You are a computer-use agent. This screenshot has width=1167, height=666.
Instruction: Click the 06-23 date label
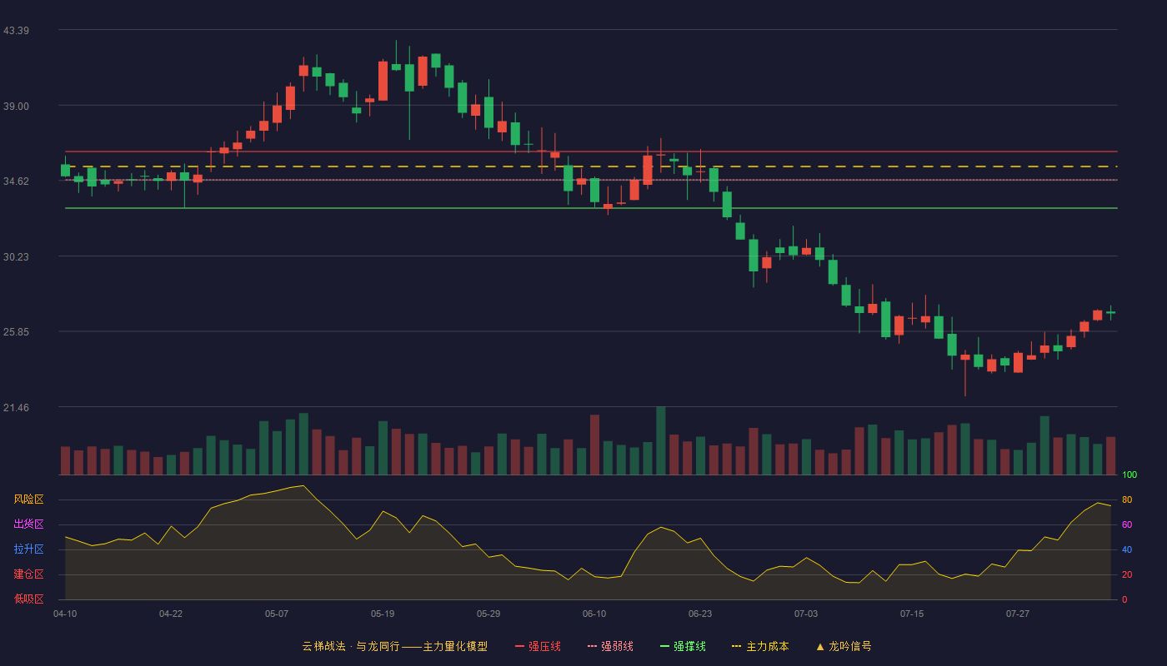700,614
